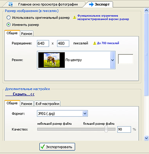Screen dimensions: 149x154
Task: Click the height field showing 480
Action: [x=63, y=43]
